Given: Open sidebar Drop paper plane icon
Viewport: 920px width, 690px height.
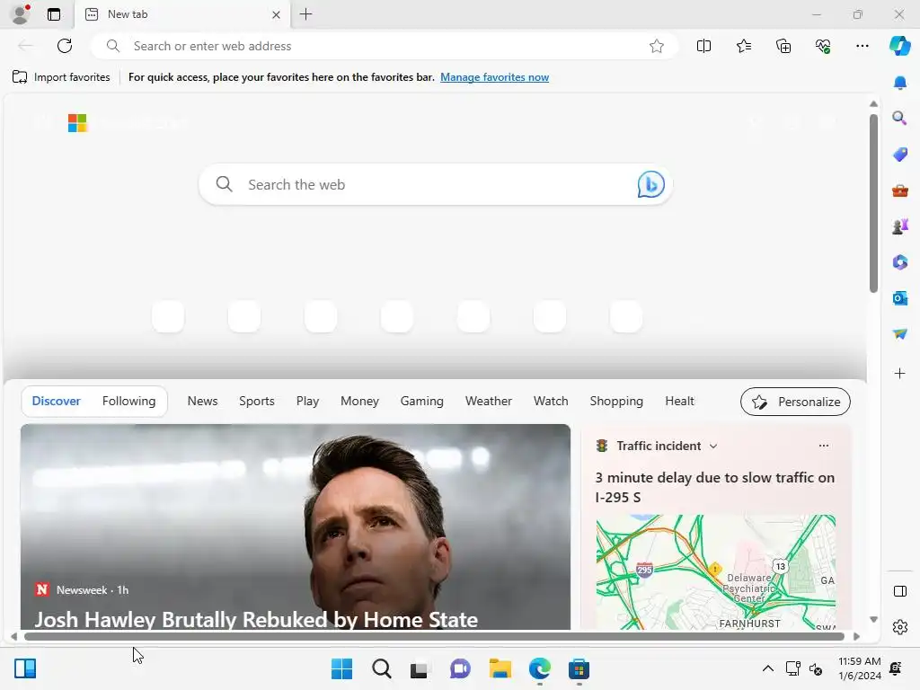Looking at the screenshot, I should pyautogui.click(x=899, y=334).
